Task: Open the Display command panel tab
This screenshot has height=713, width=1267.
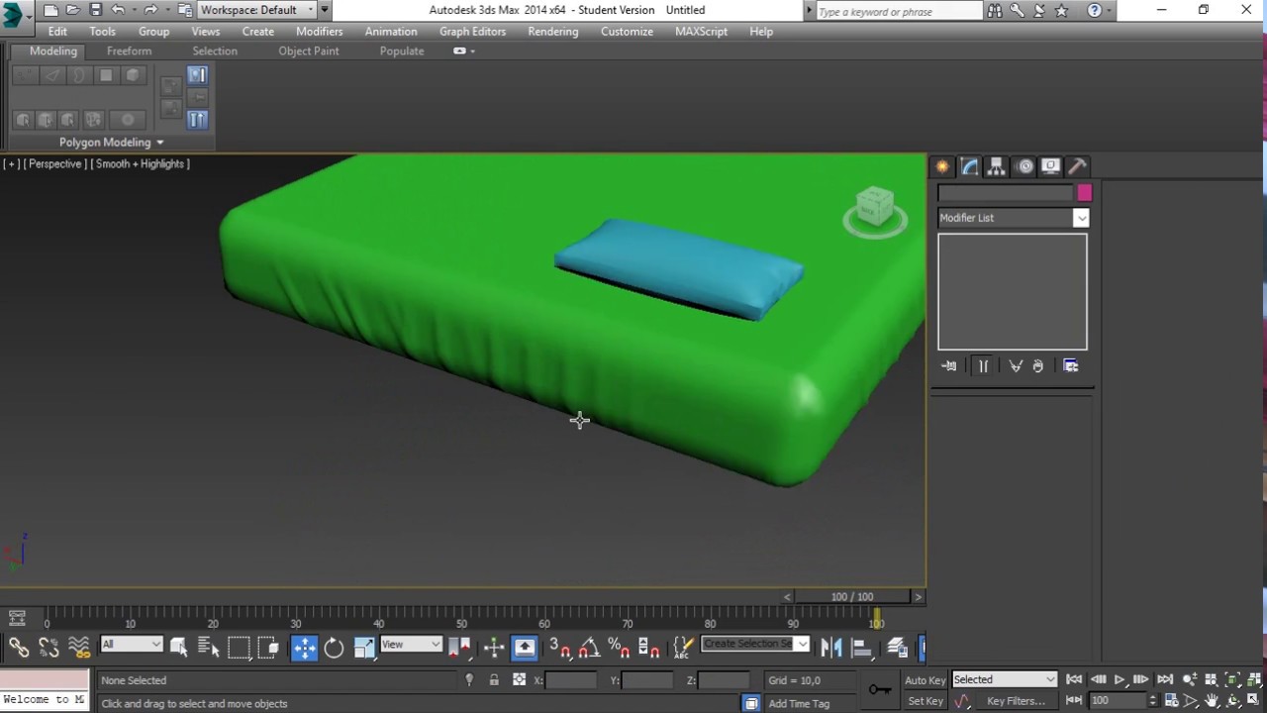Action: 1051,166
